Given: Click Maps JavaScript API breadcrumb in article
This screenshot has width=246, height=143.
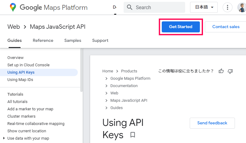Looking at the screenshot, I should [129, 101].
